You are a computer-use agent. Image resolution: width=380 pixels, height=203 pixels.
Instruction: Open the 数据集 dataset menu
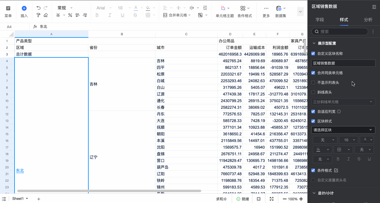coord(281,11)
